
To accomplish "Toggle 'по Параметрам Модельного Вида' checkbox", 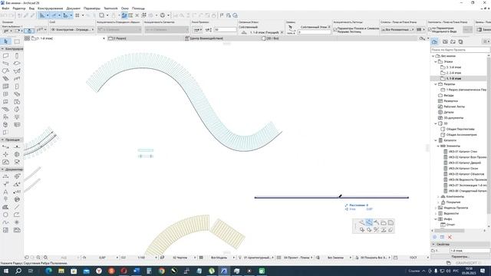I will point(430,29).
